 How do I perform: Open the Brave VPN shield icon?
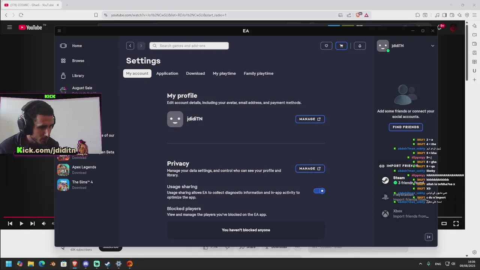(x=467, y=15)
